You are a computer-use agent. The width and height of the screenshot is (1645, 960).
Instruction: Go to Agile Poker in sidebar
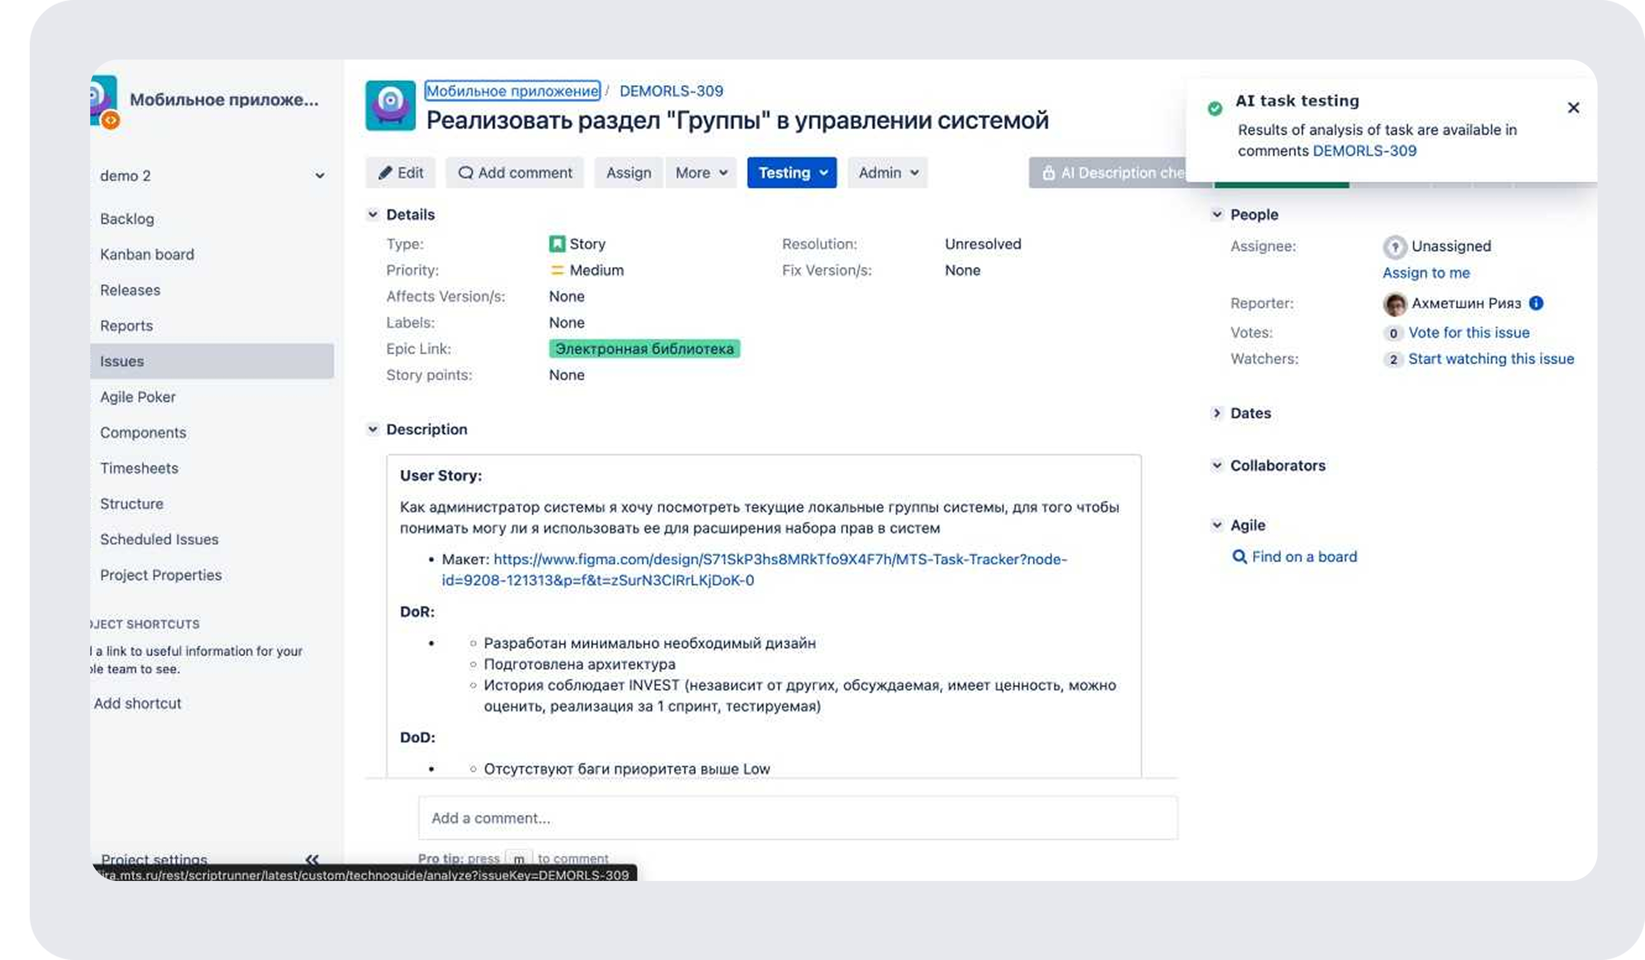pos(138,397)
